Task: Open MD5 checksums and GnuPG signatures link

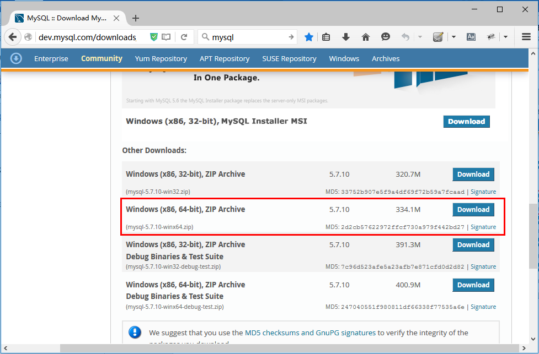Action: point(310,333)
